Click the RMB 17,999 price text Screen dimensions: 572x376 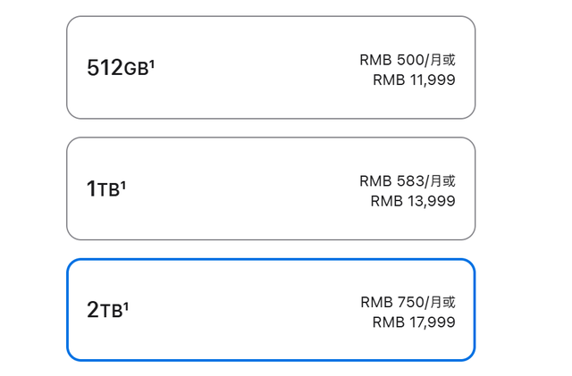tap(413, 322)
